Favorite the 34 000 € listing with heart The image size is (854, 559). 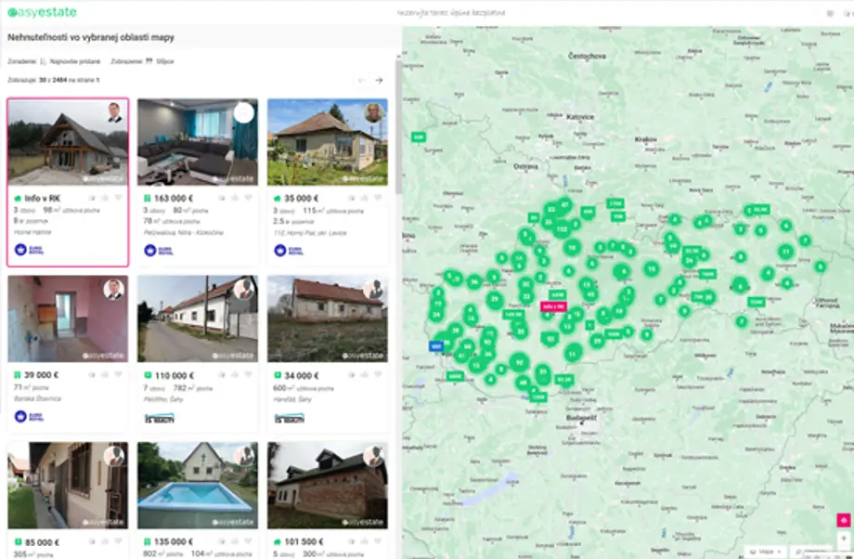click(378, 375)
